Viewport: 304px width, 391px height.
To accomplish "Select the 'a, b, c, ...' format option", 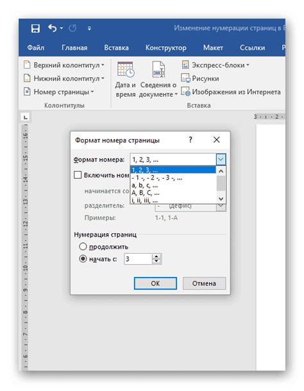I will (x=173, y=185).
